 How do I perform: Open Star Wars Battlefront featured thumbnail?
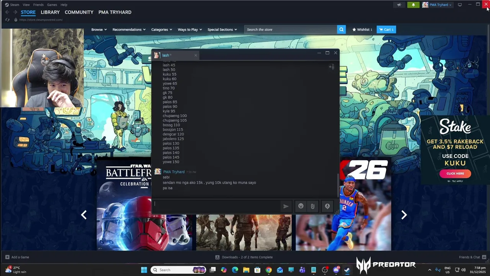(x=144, y=206)
